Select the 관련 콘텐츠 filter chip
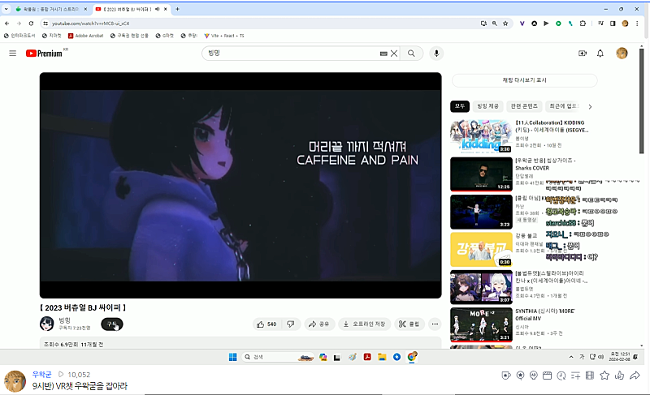Viewport: 650px width, 395px height. pyautogui.click(x=524, y=106)
